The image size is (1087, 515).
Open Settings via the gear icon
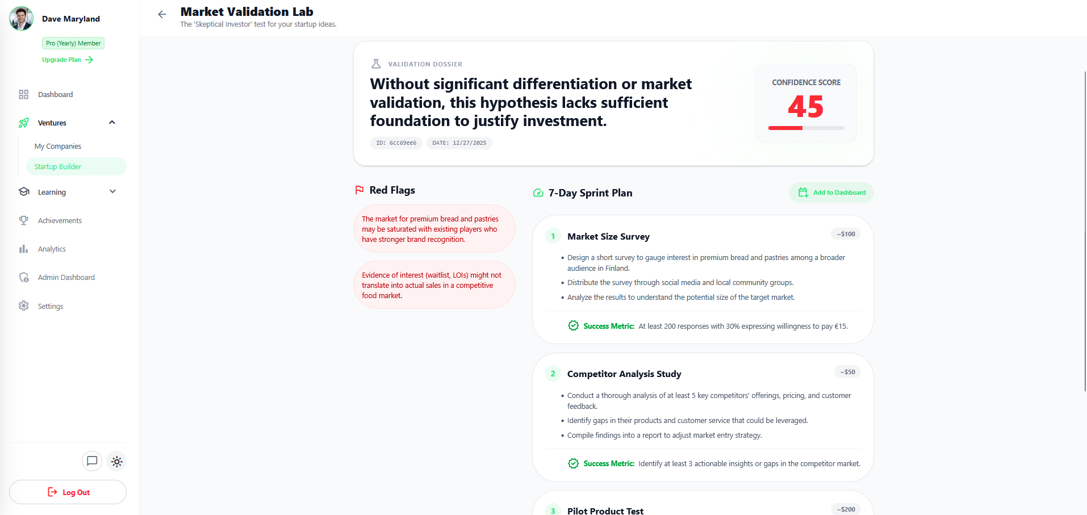click(x=23, y=306)
